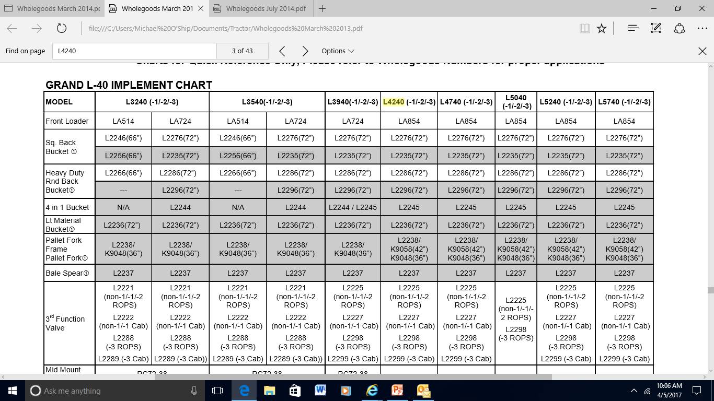
Task: Open Windows Start menu
Action: (13, 391)
